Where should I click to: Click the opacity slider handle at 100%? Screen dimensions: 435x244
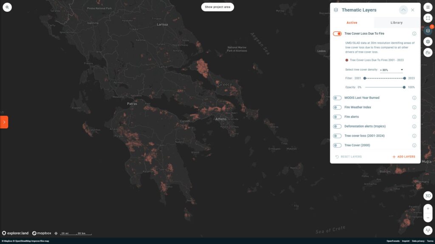coord(404,87)
